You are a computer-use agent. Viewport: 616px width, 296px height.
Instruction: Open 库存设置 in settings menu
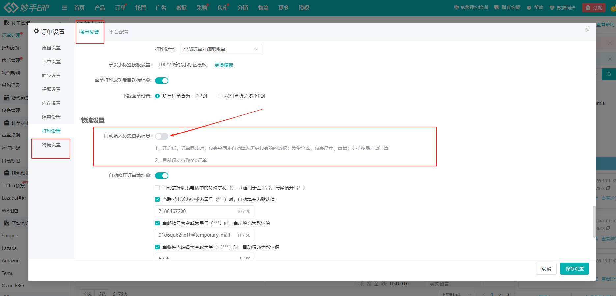coord(51,103)
